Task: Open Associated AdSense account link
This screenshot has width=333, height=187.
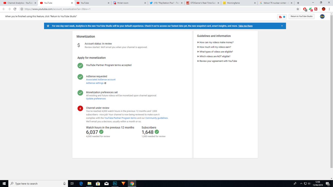Action: (x=101, y=80)
